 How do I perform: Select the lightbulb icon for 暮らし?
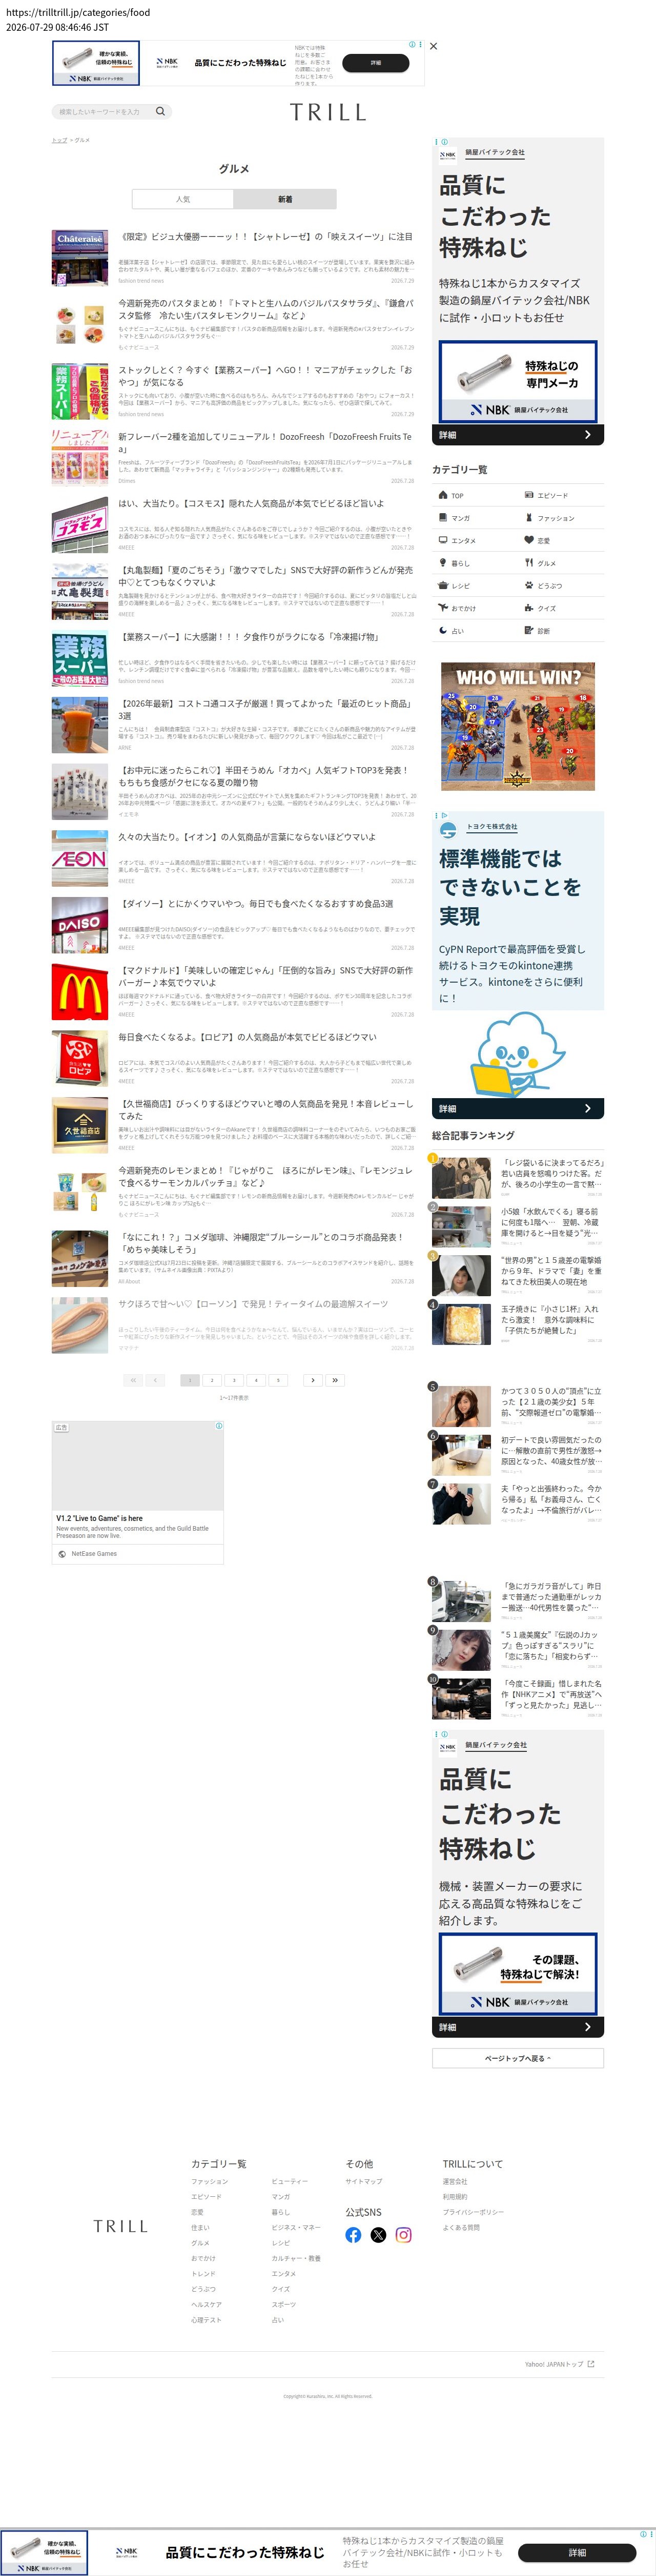(442, 563)
